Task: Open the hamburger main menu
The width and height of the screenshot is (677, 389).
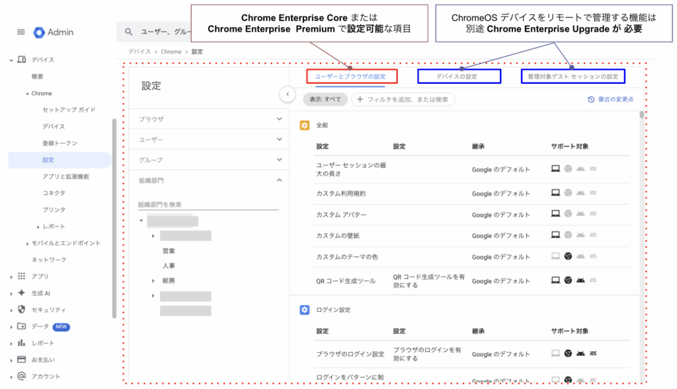Action: (20, 32)
